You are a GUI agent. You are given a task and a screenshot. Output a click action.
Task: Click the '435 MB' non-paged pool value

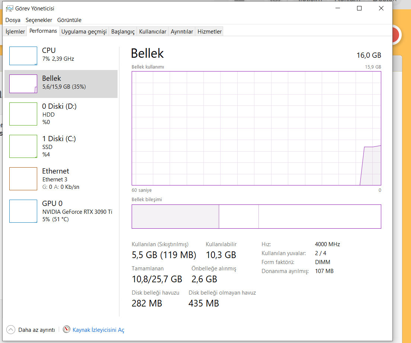204,303
